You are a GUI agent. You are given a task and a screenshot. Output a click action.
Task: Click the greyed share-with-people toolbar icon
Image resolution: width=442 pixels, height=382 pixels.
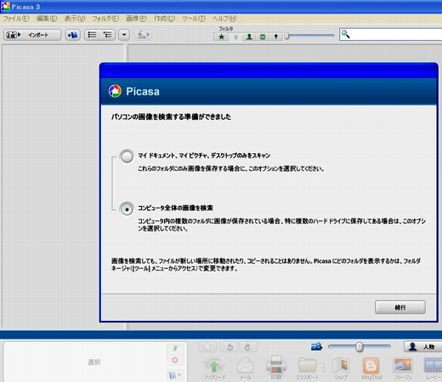point(144,35)
